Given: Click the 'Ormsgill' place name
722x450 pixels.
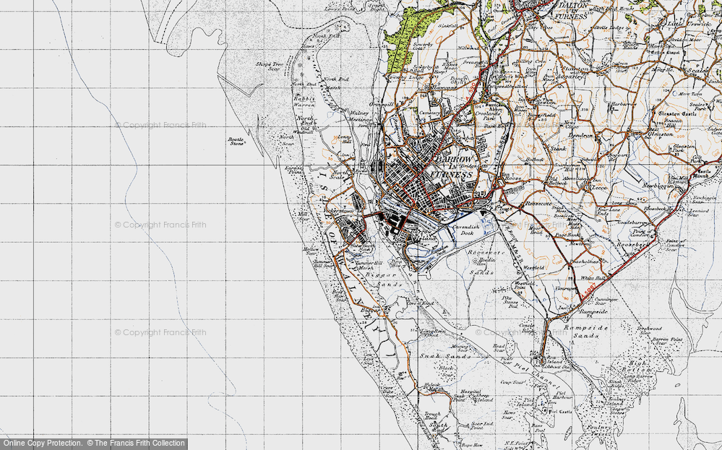Looking at the screenshot, I should [381, 105].
